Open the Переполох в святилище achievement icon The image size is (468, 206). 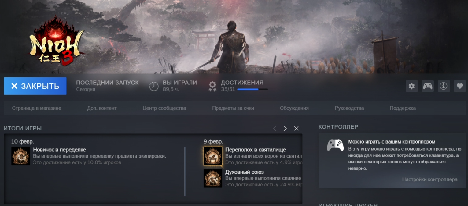click(x=213, y=156)
